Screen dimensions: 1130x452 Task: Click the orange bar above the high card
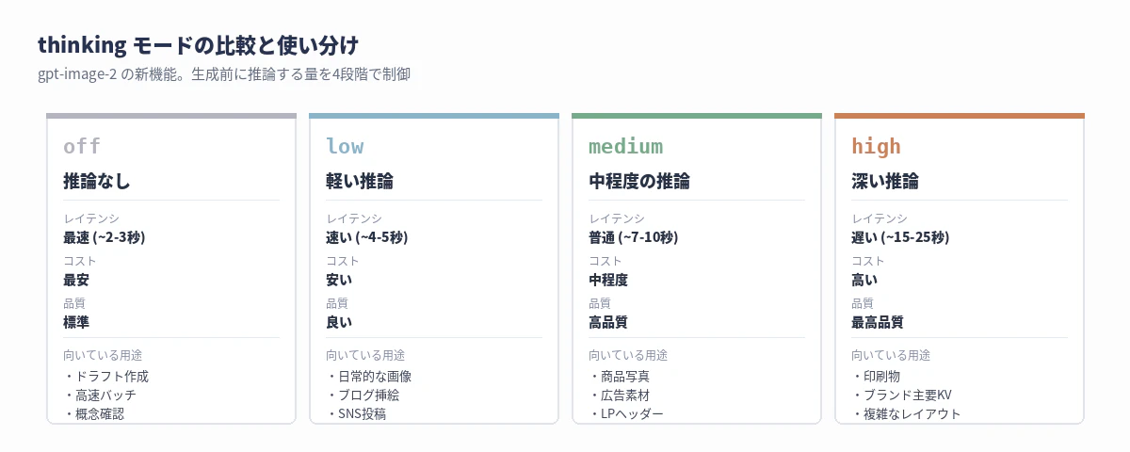click(960, 116)
